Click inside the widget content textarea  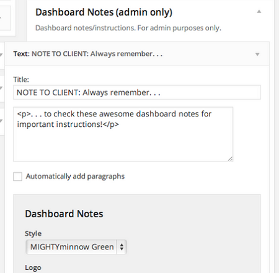pyautogui.click(x=123, y=134)
